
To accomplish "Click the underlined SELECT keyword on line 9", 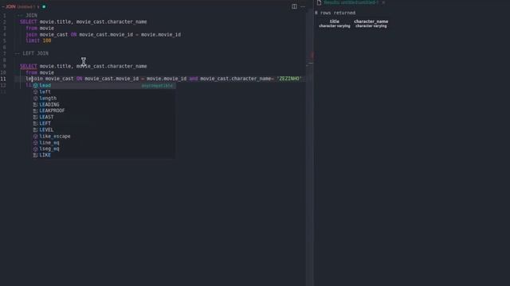I will pyautogui.click(x=29, y=66).
